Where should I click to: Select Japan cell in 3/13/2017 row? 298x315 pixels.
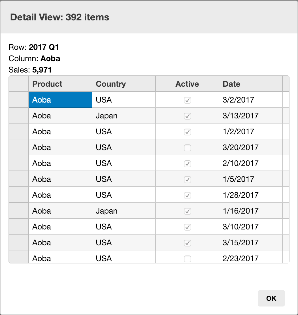pyautogui.click(x=124, y=116)
